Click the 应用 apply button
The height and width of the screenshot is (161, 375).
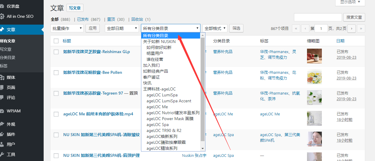(93, 28)
